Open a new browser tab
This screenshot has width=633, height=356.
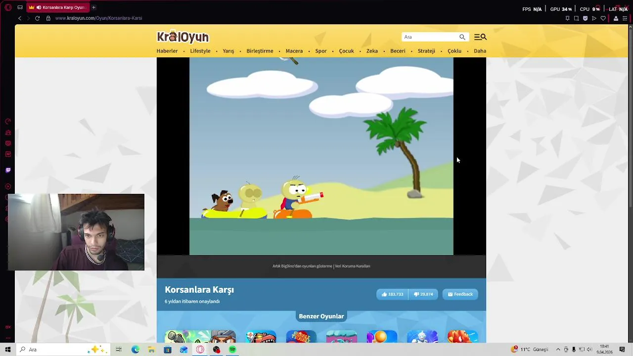[x=93, y=7]
